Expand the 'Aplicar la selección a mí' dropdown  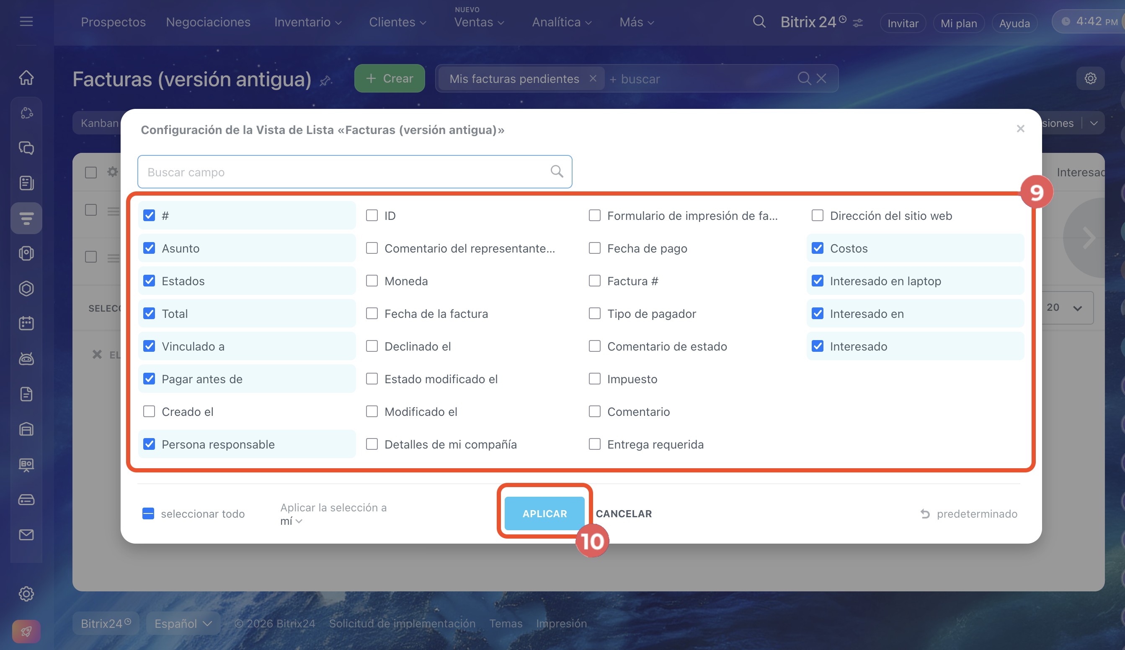(292, 521)
